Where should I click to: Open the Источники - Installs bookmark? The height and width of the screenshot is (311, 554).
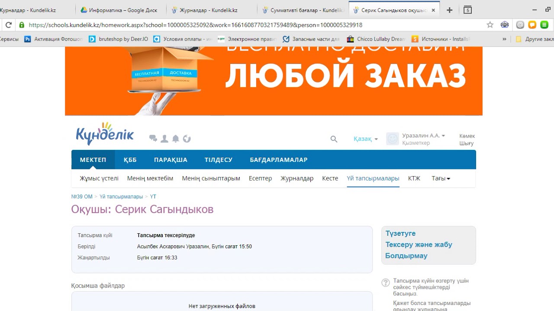coord(441,39)
